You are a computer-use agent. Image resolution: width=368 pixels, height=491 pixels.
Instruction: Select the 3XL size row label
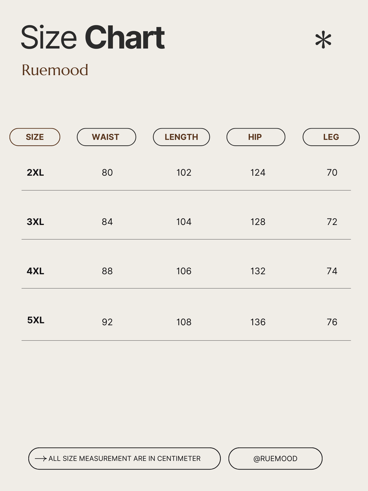pos(35,222)
